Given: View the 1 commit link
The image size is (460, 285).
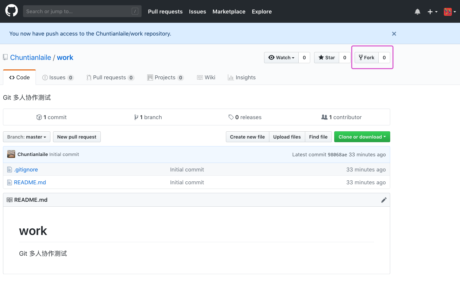Looking at the screenshot, I should pos(51,117).
